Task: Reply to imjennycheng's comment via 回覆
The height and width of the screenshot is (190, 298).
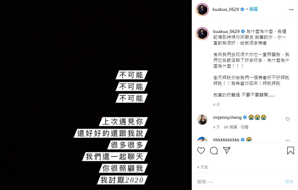Action: [245, 127]
